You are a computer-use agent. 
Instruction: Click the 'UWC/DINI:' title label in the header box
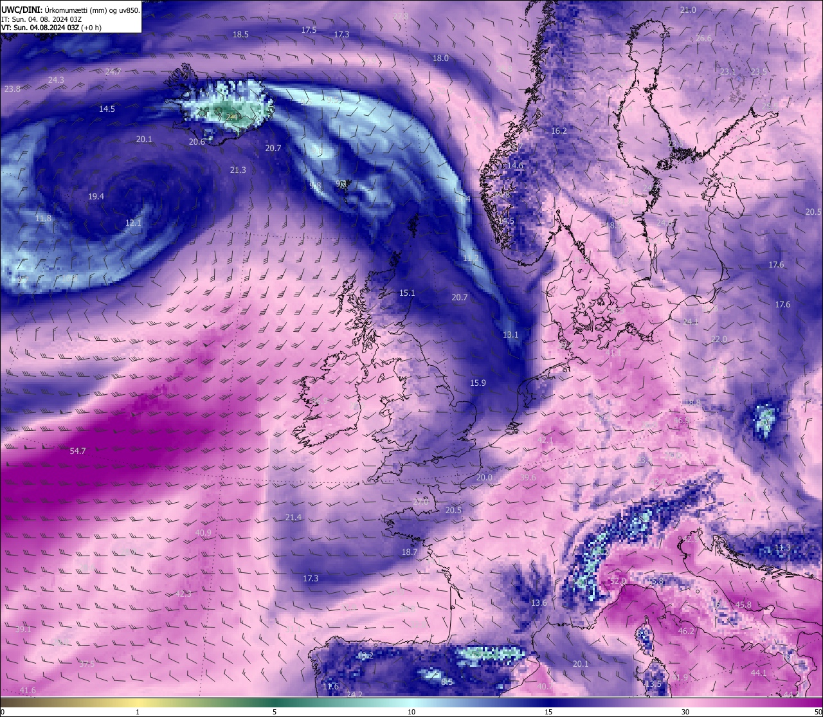(21, 10)
